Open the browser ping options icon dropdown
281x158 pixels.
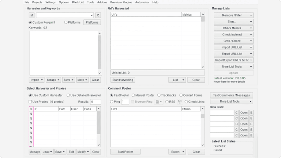[x=159, y=102]
